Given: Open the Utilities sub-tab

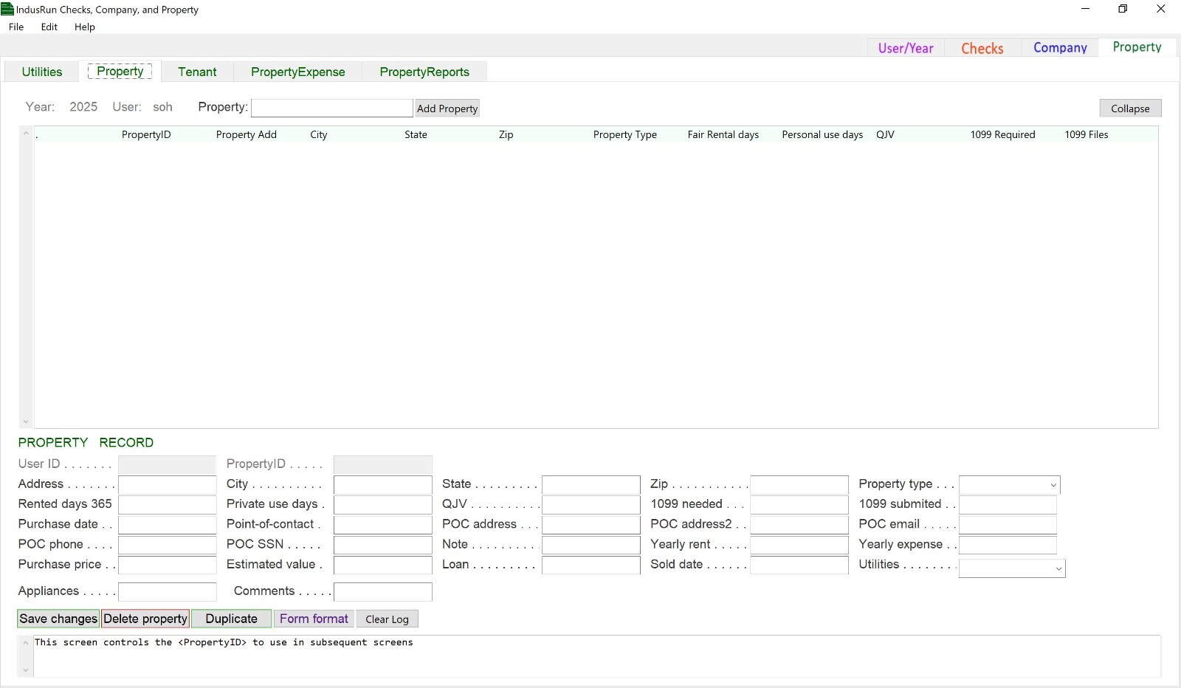Looking at the screenshot, I should [42, 72].
